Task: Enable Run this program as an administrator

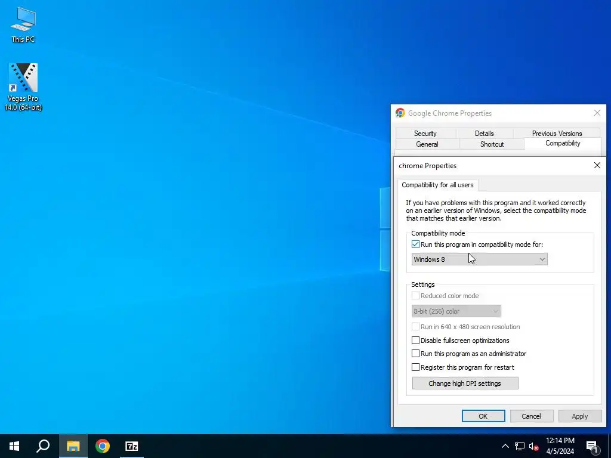Action: point(415,354)
